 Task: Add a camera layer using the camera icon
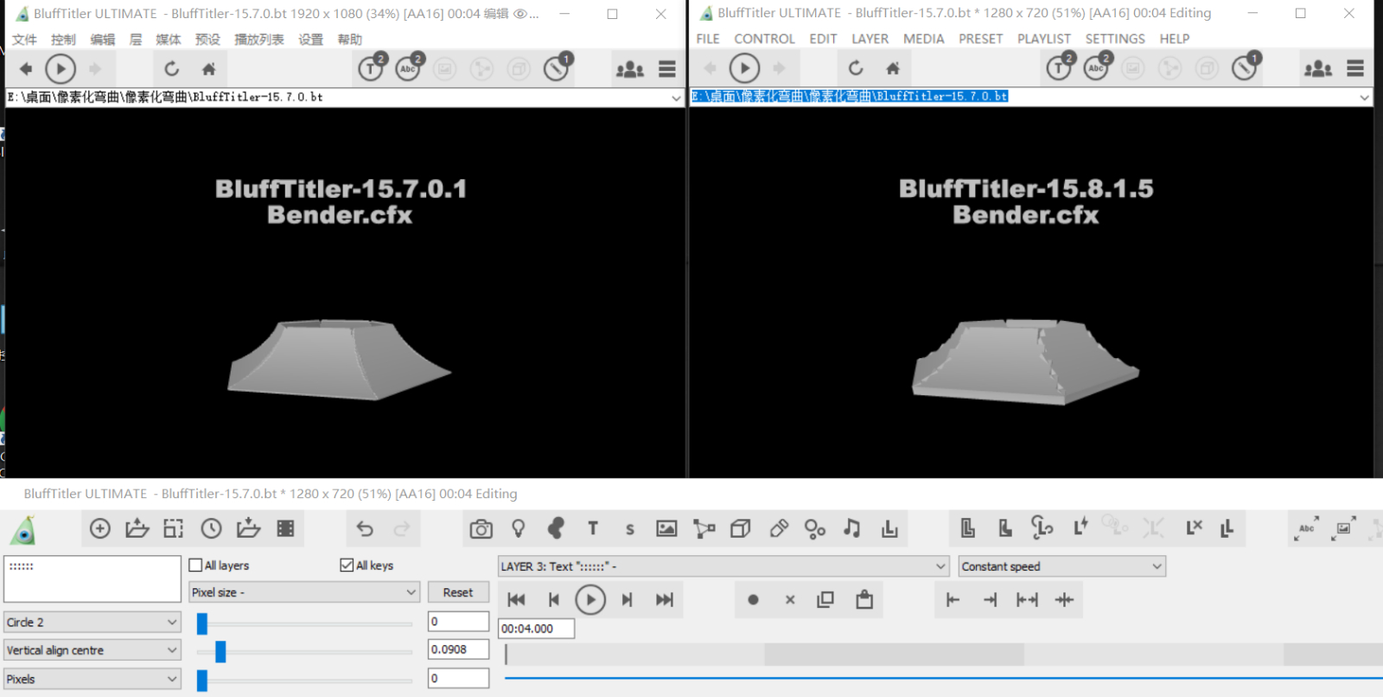pos(481,528)
